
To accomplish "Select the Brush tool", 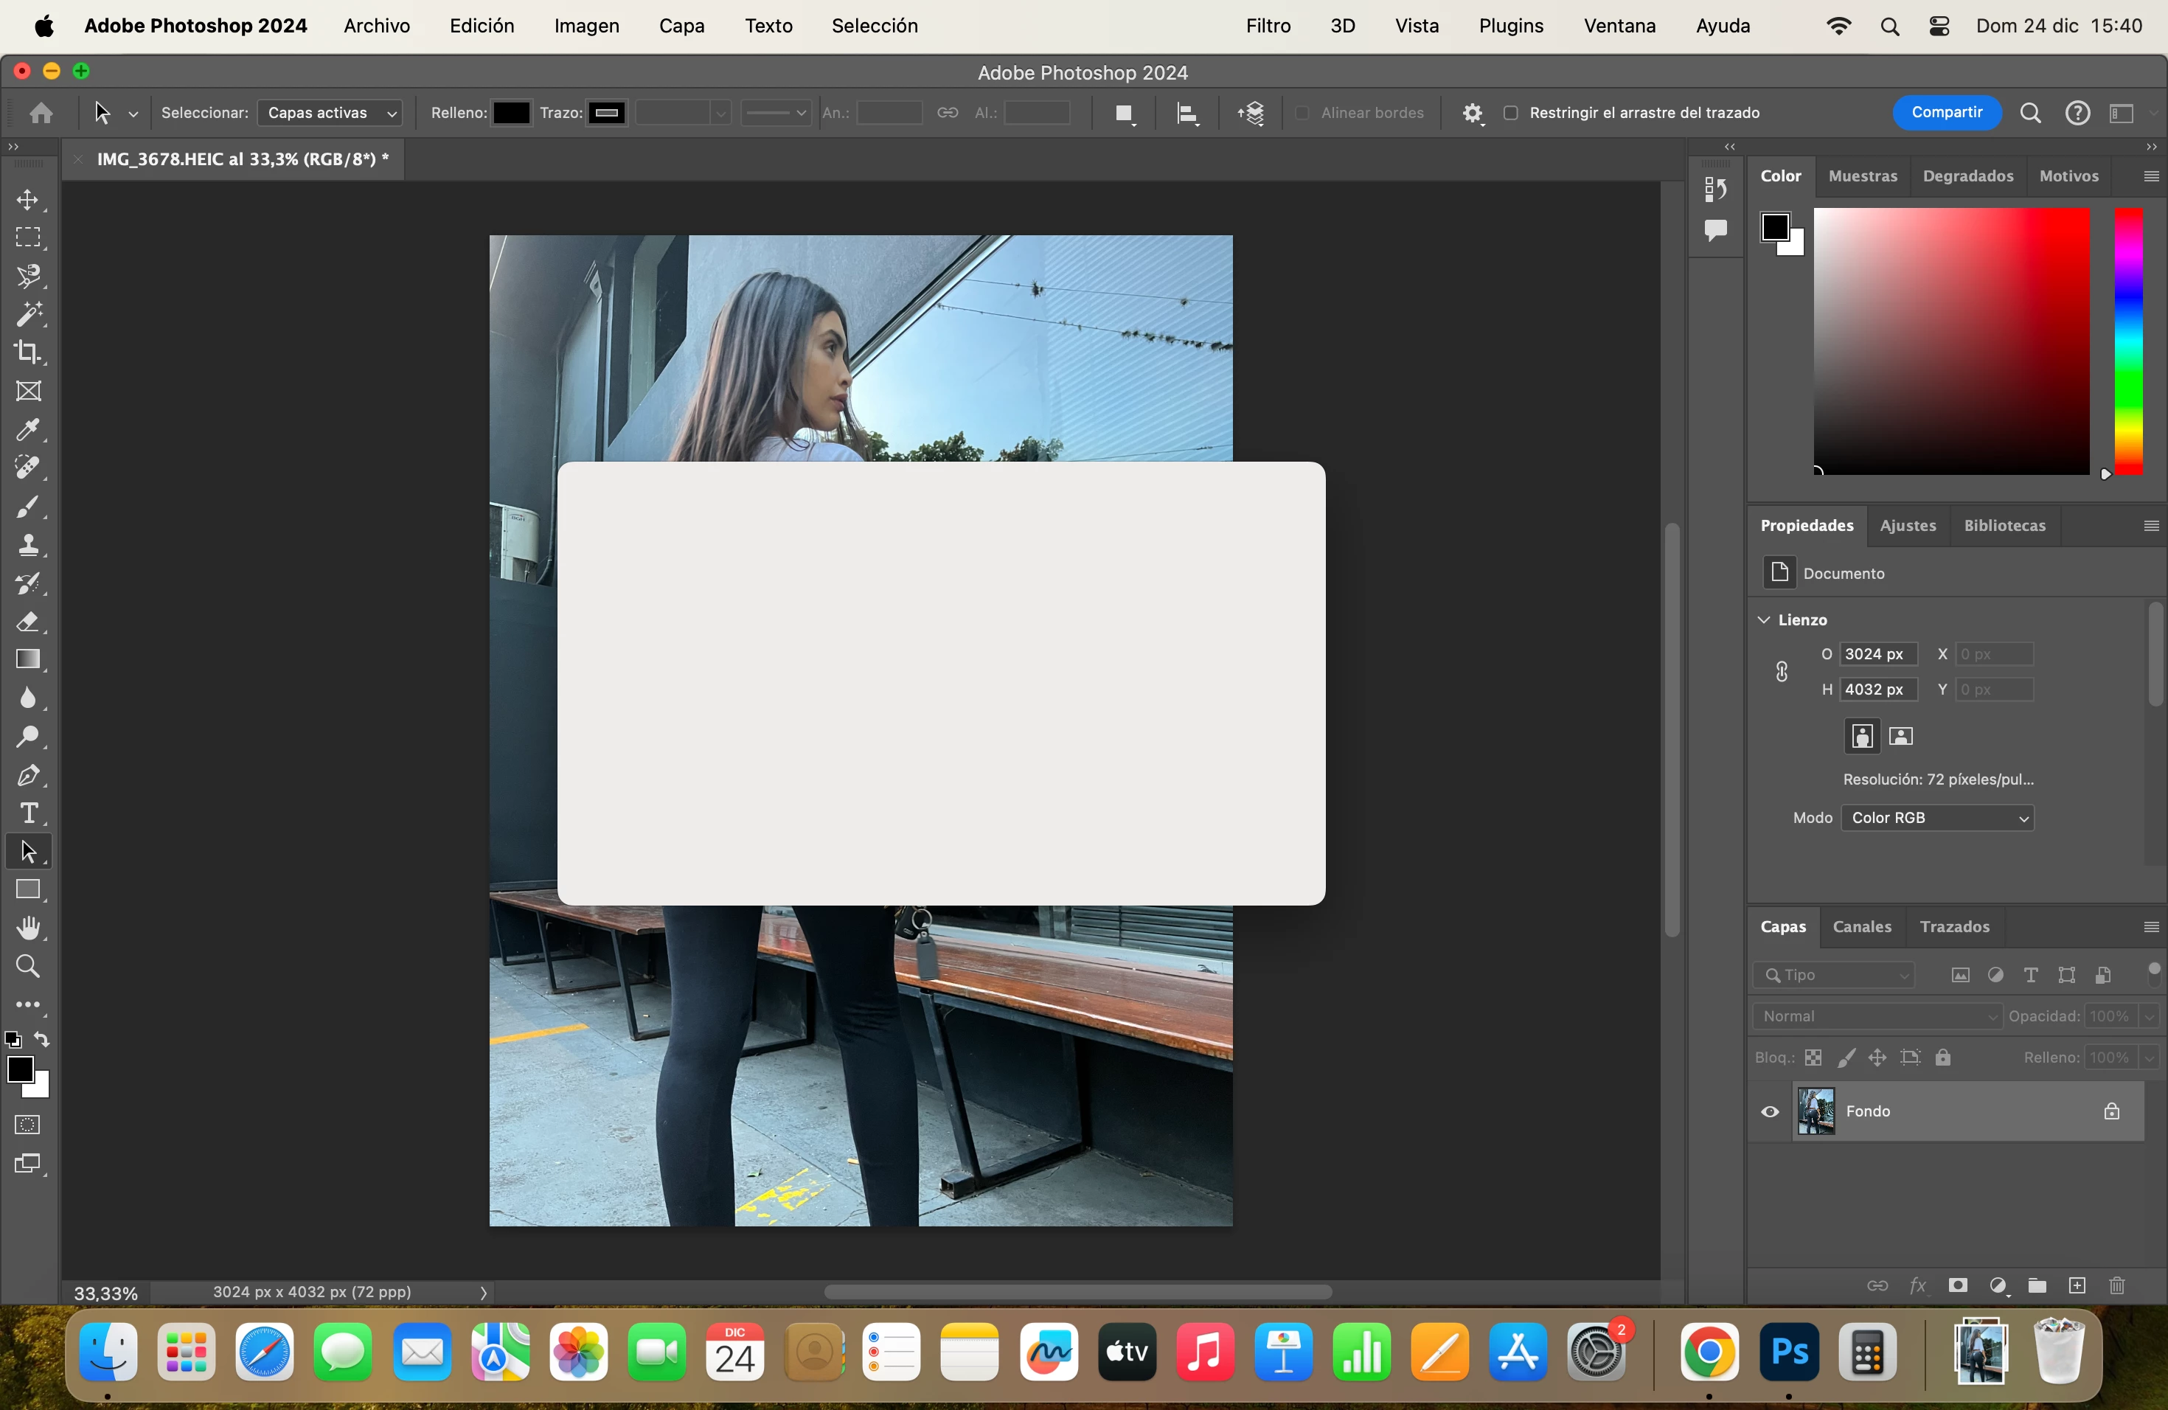I will tap(28, 507).
